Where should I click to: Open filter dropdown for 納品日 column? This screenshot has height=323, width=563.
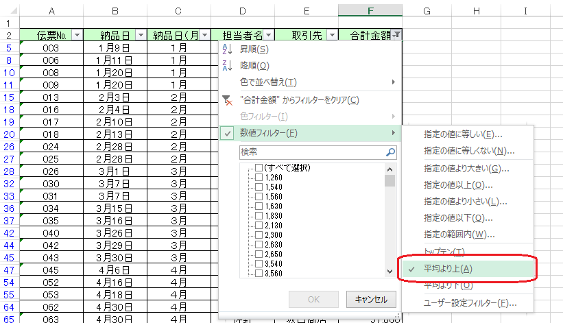[141, 35]
